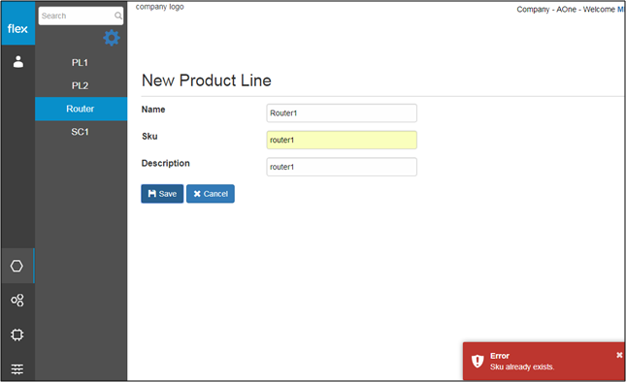
Task: Select SC1 in the product list
Action: [x=81, y=132]
